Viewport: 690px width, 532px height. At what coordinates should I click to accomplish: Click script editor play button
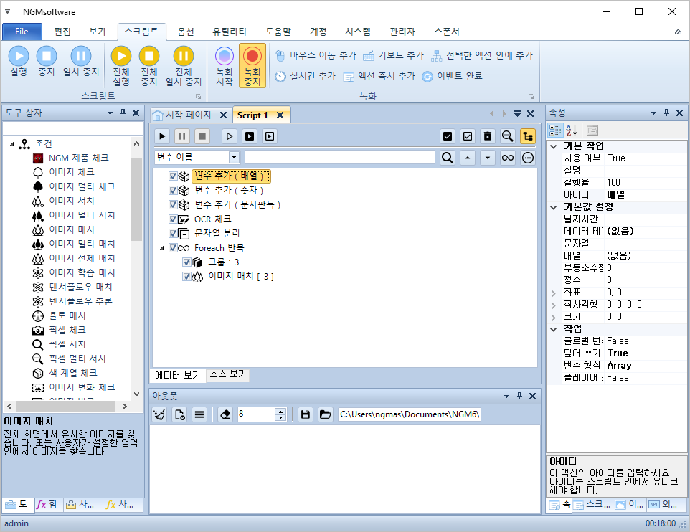point(162,136)
